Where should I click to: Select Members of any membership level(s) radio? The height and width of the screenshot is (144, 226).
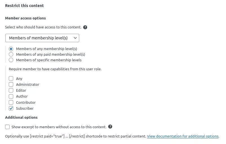[11, 49]
